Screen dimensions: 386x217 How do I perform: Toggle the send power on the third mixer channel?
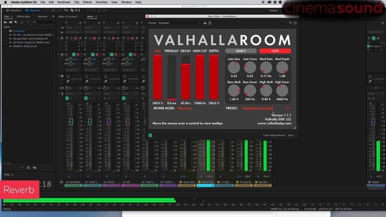tap(112, 54)
